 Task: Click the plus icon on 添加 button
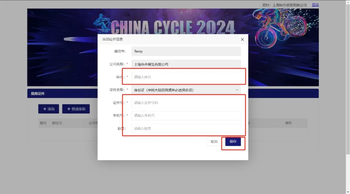tap(45, 109)
